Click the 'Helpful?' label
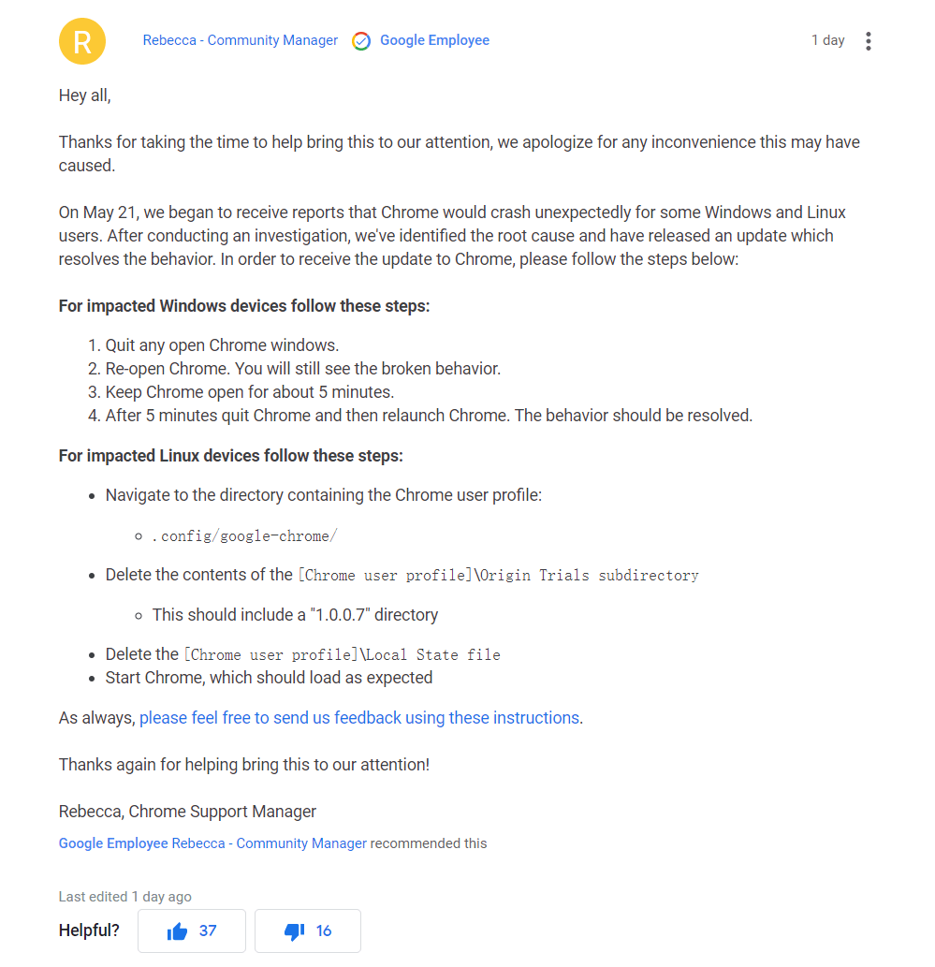 pyautogui.click(x=90, y=930)
